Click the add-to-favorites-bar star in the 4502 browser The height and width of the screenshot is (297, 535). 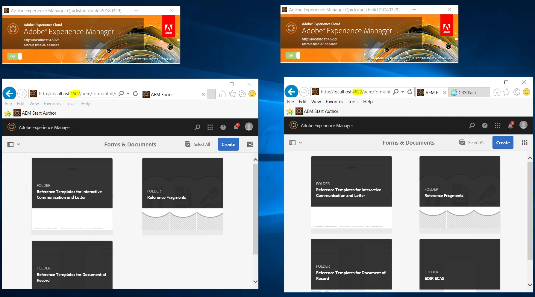(x=8, y=113)
